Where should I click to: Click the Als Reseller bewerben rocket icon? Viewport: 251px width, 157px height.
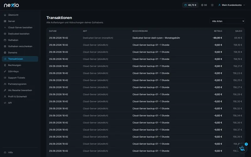coord(5,90)
